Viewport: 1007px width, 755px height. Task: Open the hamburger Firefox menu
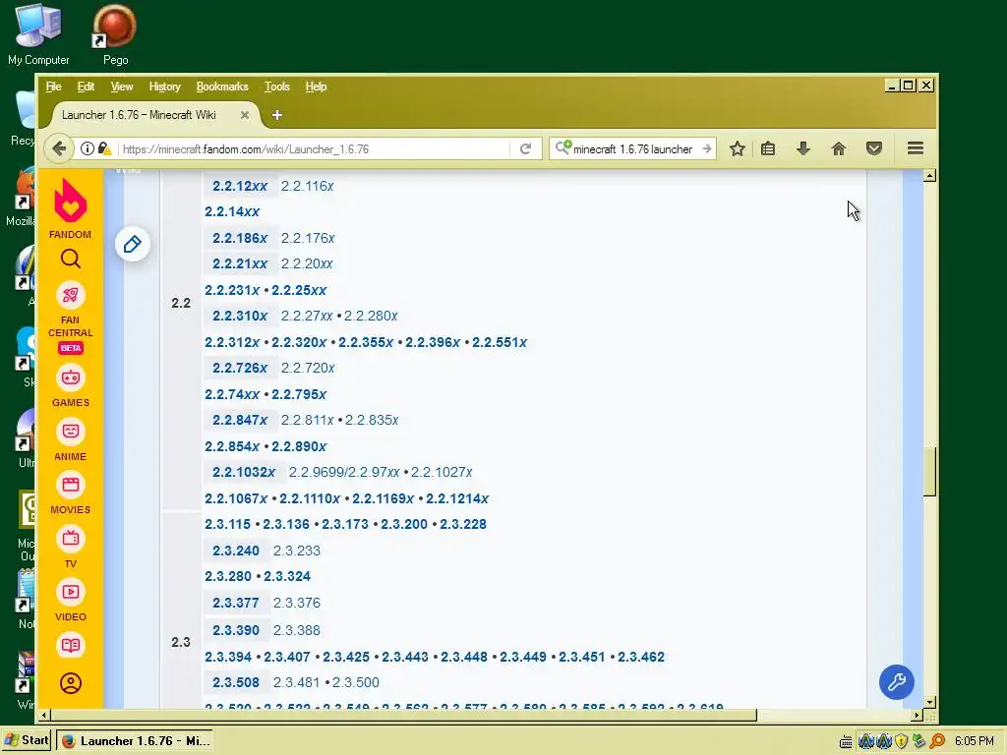click(x=916, y=149)
